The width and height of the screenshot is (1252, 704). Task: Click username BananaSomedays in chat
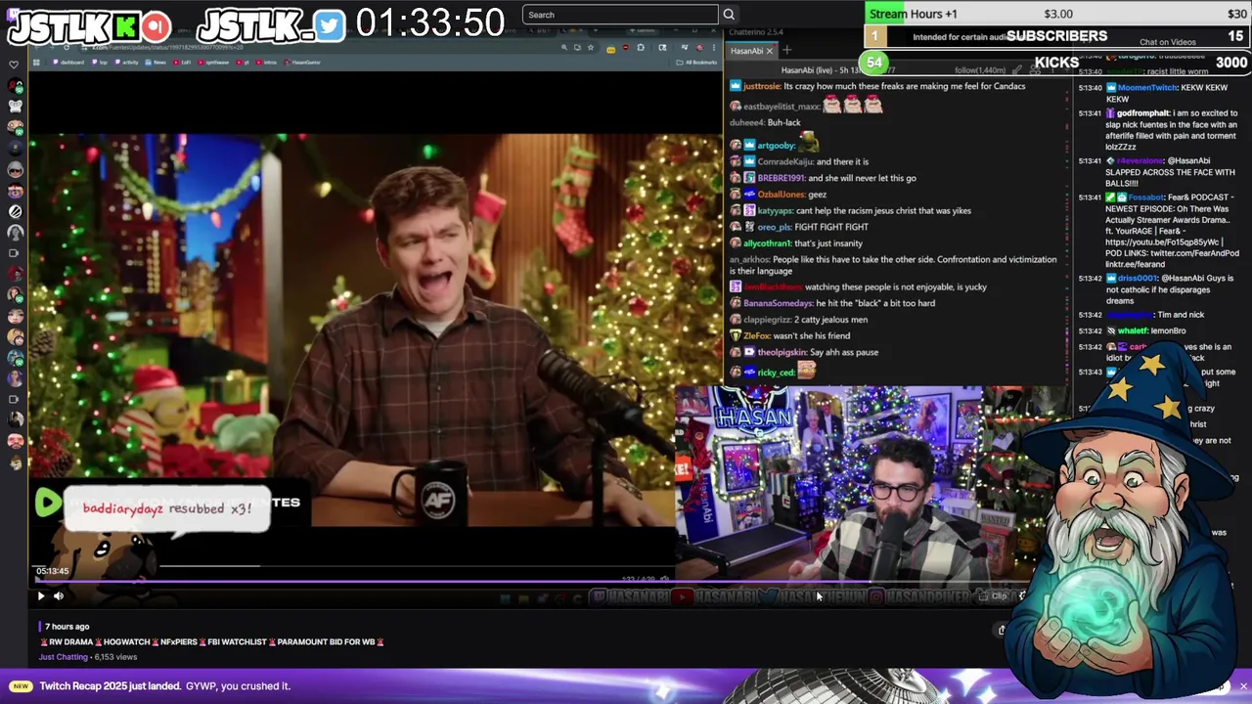pos(778,303)
